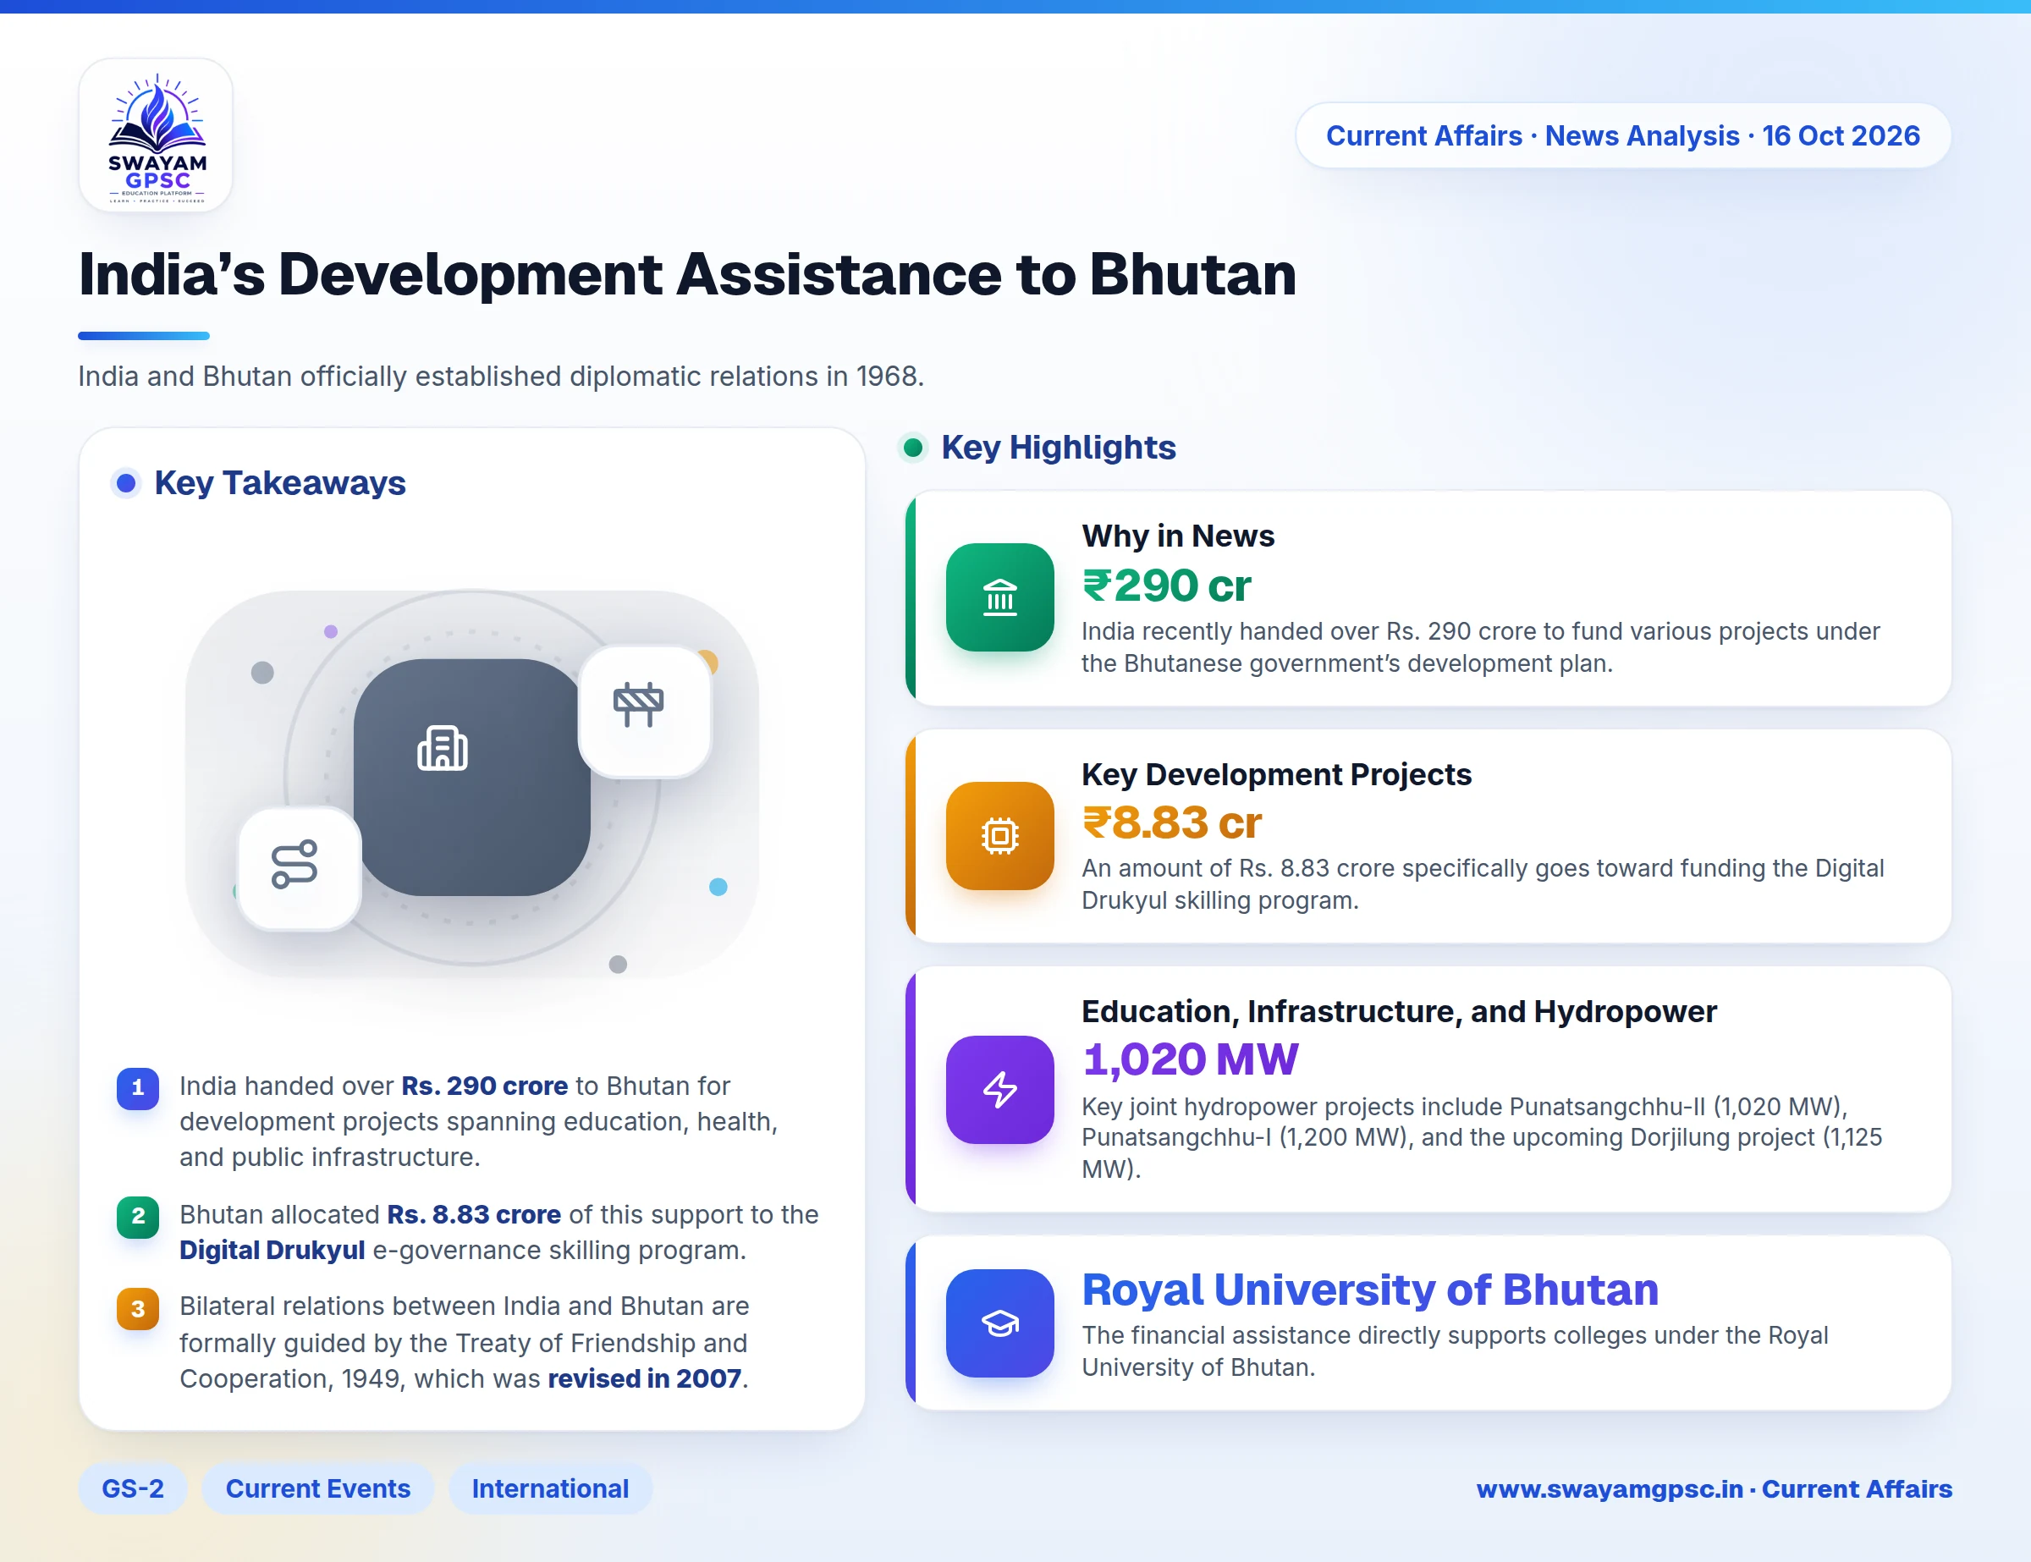Click the construction barrier icon tile
The height and width of the screenshot is (1562, 2031).
coord(646,712)
